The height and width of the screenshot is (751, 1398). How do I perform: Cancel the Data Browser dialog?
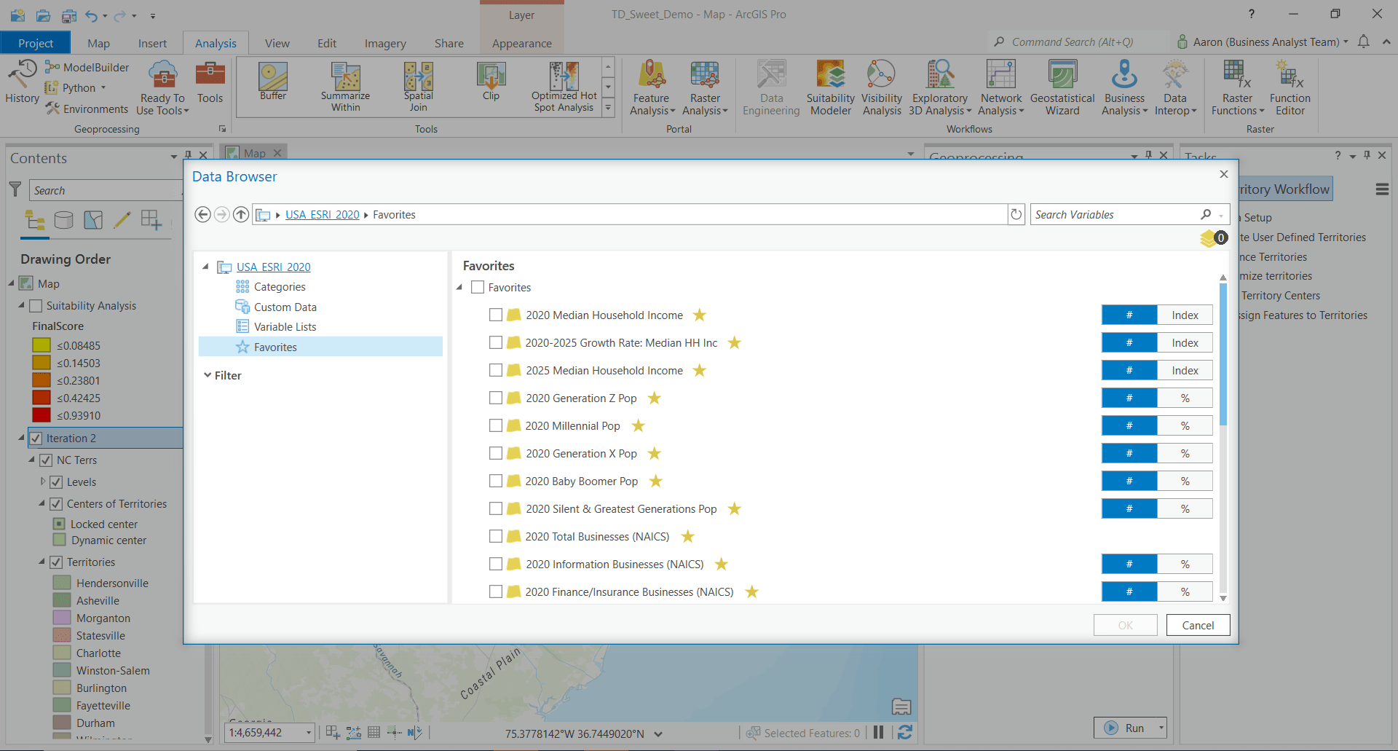tap(1198, 625)
